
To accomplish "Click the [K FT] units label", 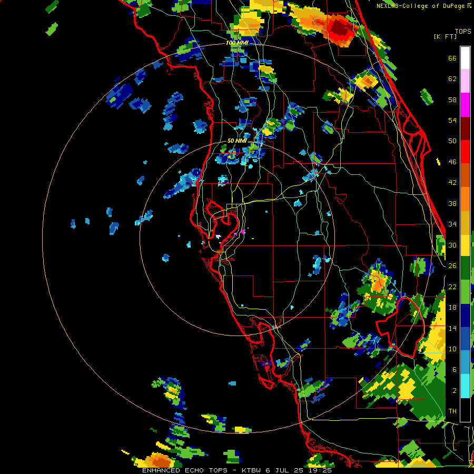I will tap(445, 36).
